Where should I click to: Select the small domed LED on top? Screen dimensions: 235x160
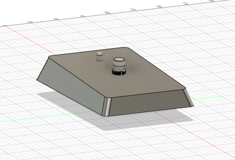coord(100,56)
